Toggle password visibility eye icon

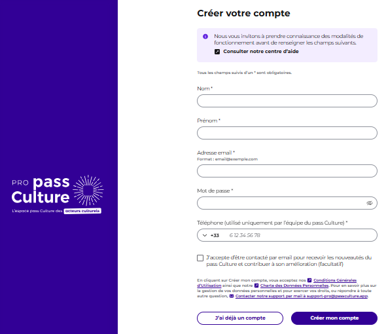coord(369,203)
